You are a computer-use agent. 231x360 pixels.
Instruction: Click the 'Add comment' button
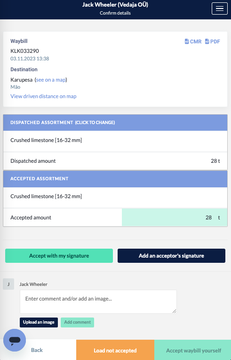pos(77,322)
